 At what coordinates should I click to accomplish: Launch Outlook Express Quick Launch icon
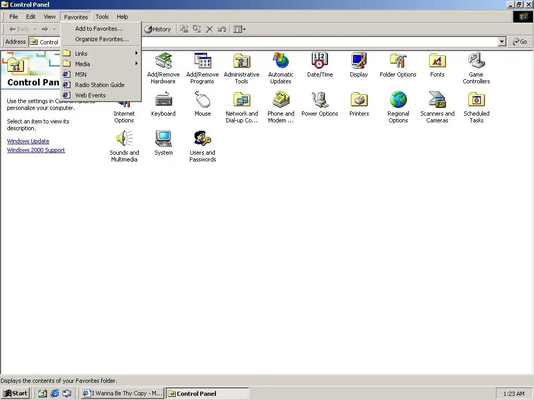67,394
